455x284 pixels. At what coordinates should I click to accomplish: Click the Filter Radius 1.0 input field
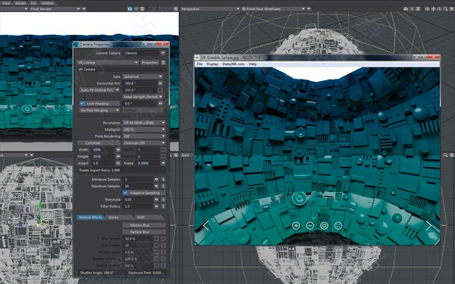coord(138,206)
